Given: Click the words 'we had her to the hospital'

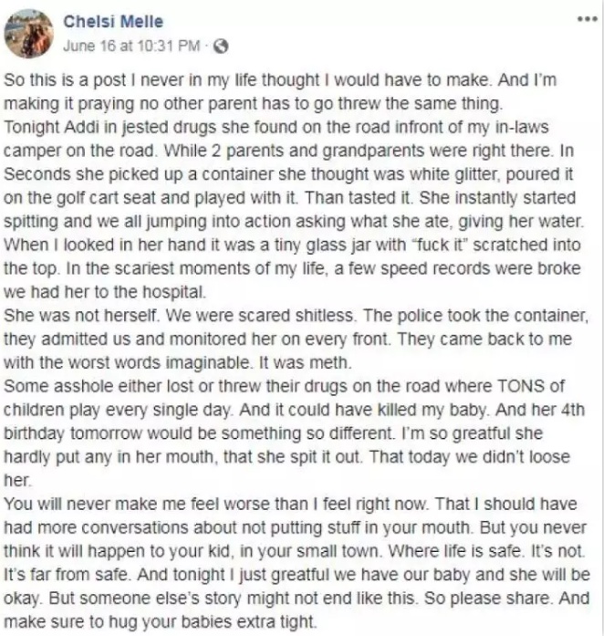Looking at the screenshot, I should (x=104, y=292).
